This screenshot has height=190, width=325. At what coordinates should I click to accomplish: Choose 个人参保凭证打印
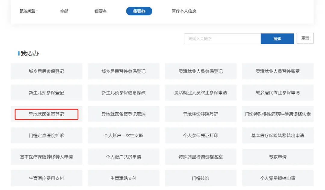(x=200, y=136)
